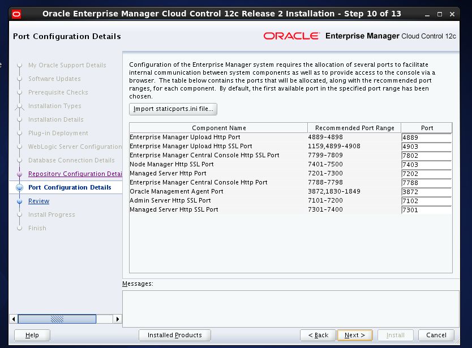View the Installed Products list
Image resolution: width=472 pixels, height=348 pixels.
tap(174, 335)
